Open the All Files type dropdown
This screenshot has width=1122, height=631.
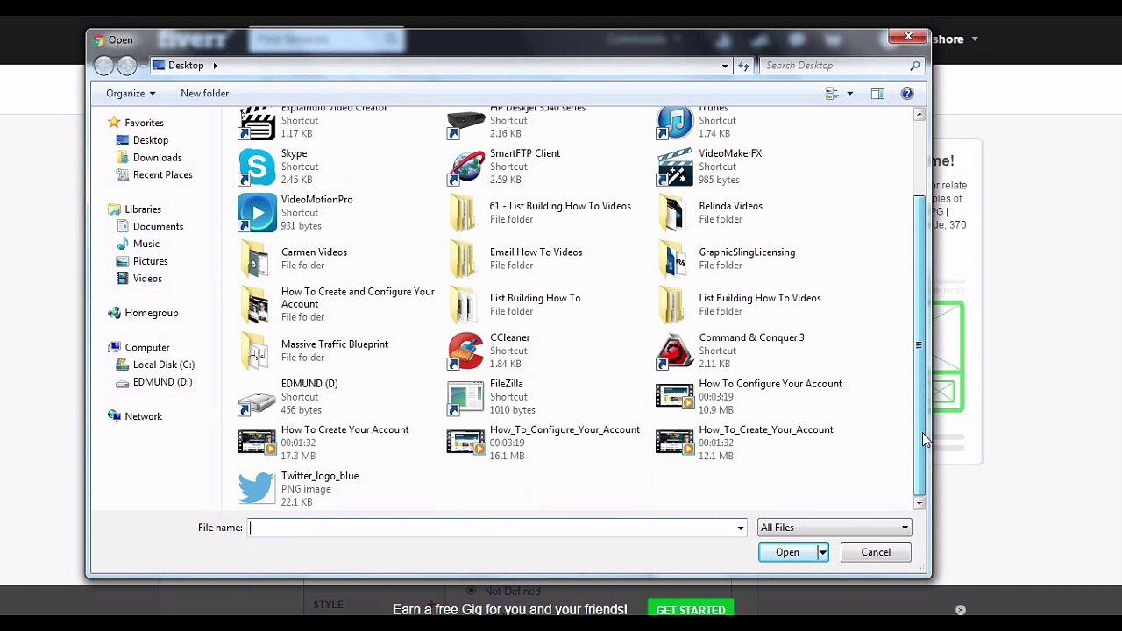[834, 528]
